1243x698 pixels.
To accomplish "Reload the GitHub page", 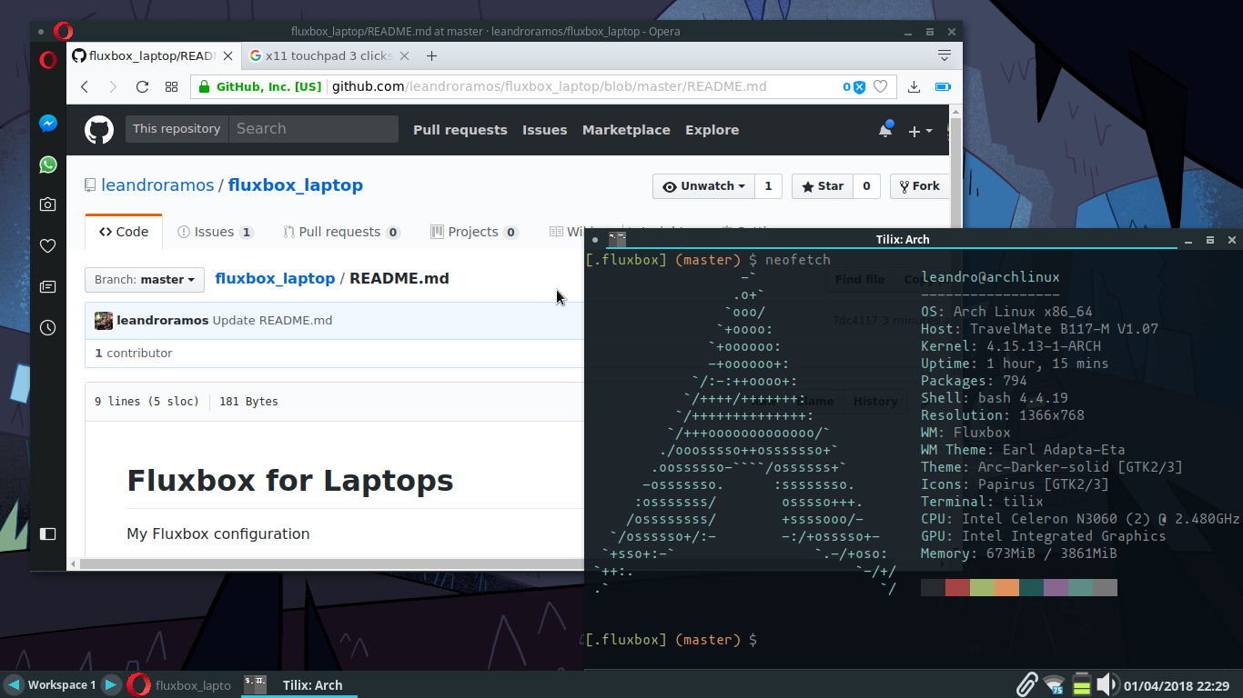I will (142, 87).
